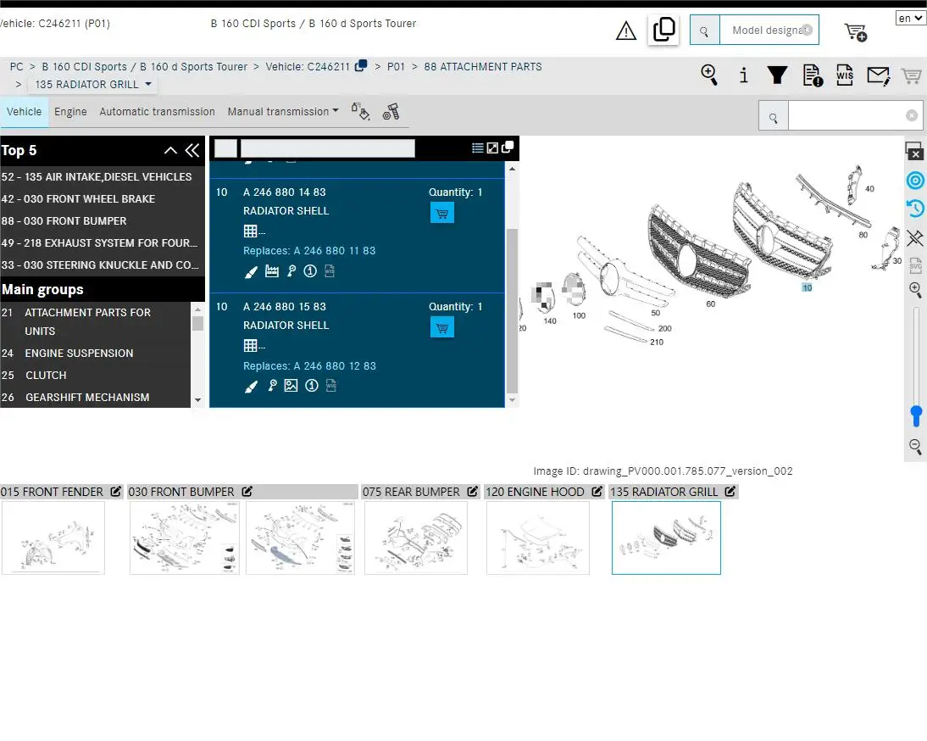Click copy icon next to Vehicle: C246211 breadcrumb
Image resolution: width=927 pixels, height=741 pixels.
(x=361, y=65)
